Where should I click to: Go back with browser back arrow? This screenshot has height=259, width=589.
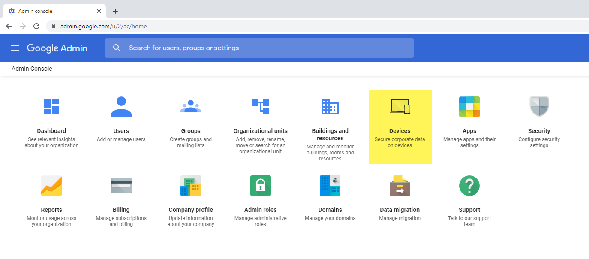(x=9, y=26)
